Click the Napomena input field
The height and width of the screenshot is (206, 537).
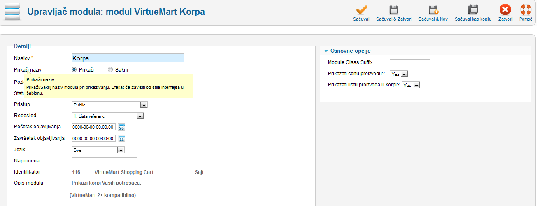(104, 161)
